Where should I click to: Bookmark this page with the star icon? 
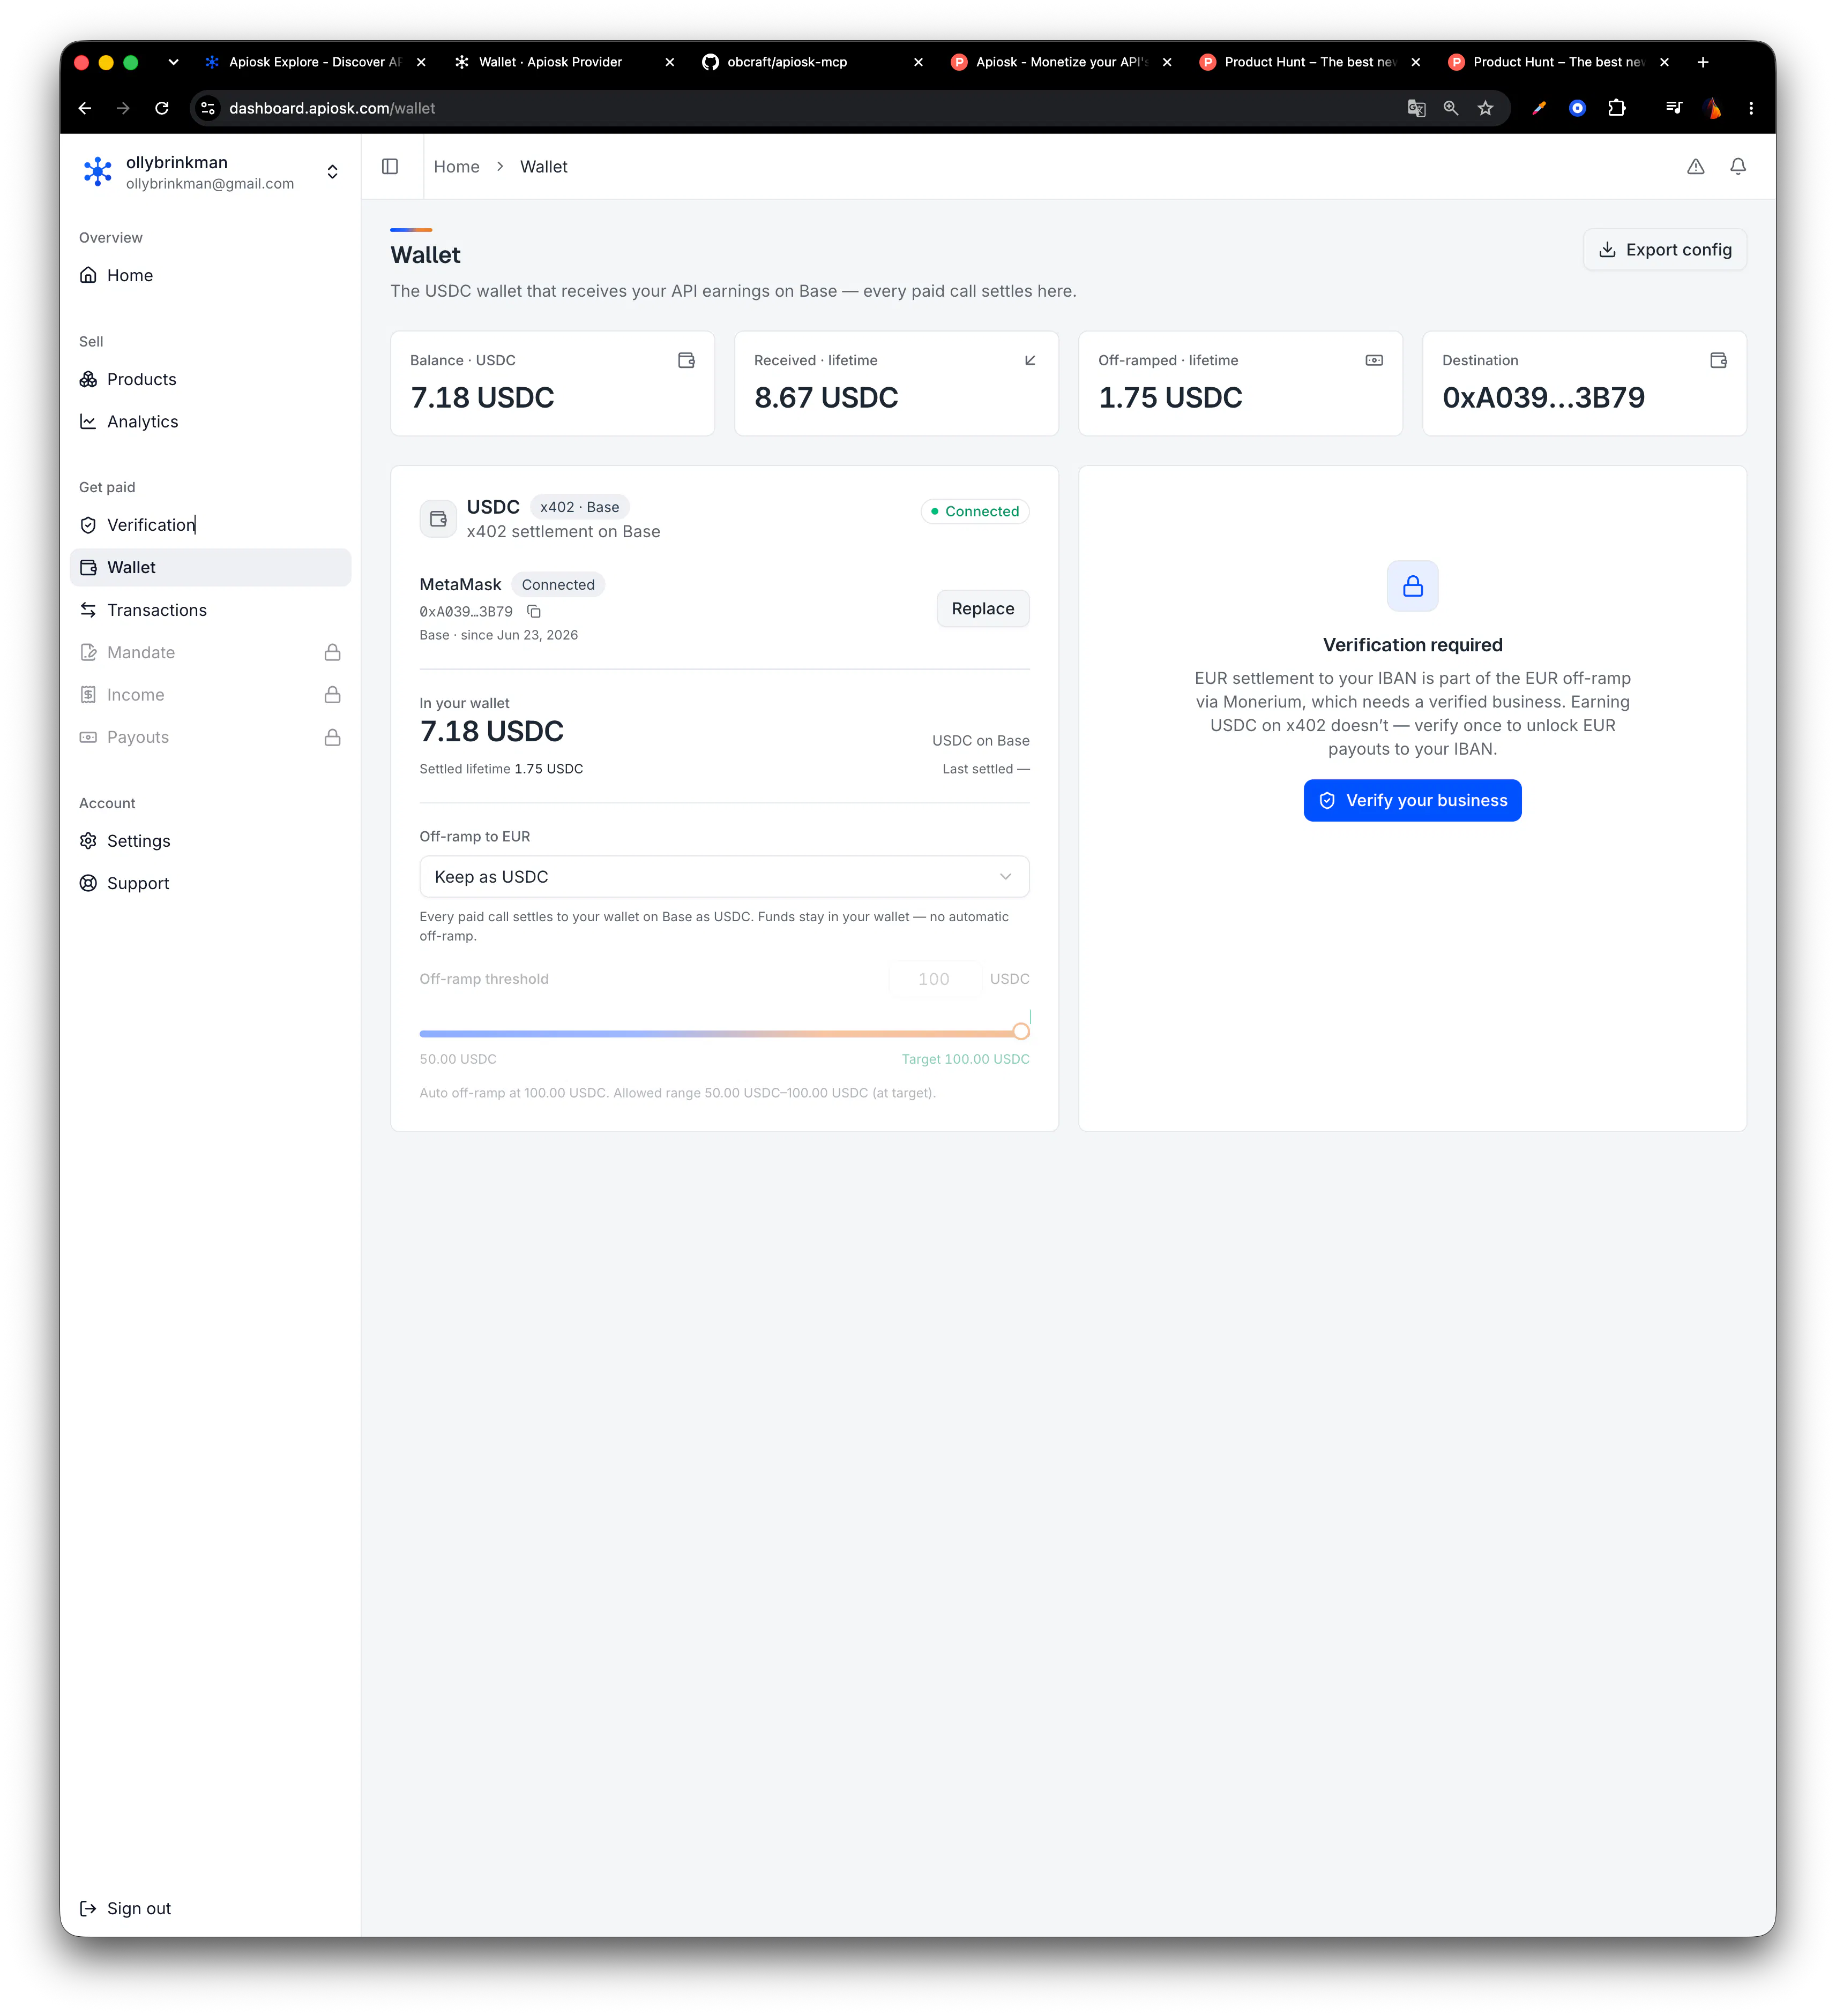coord(1485,108)
